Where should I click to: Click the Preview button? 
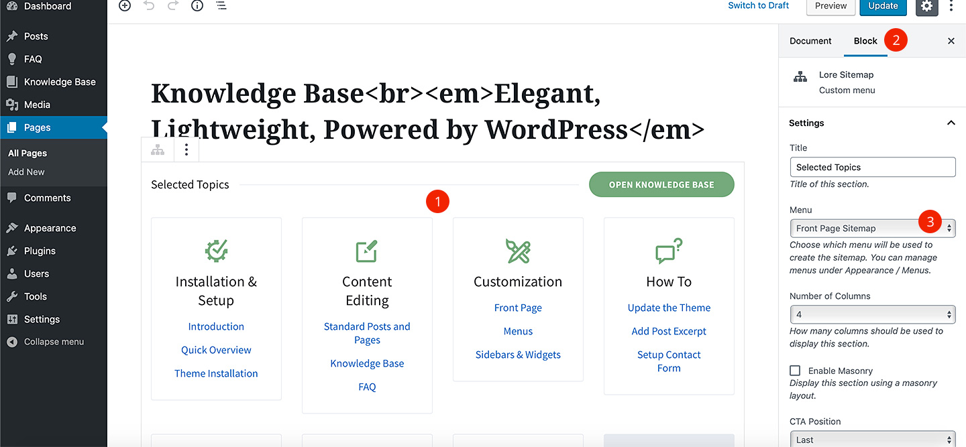[831, 6]
